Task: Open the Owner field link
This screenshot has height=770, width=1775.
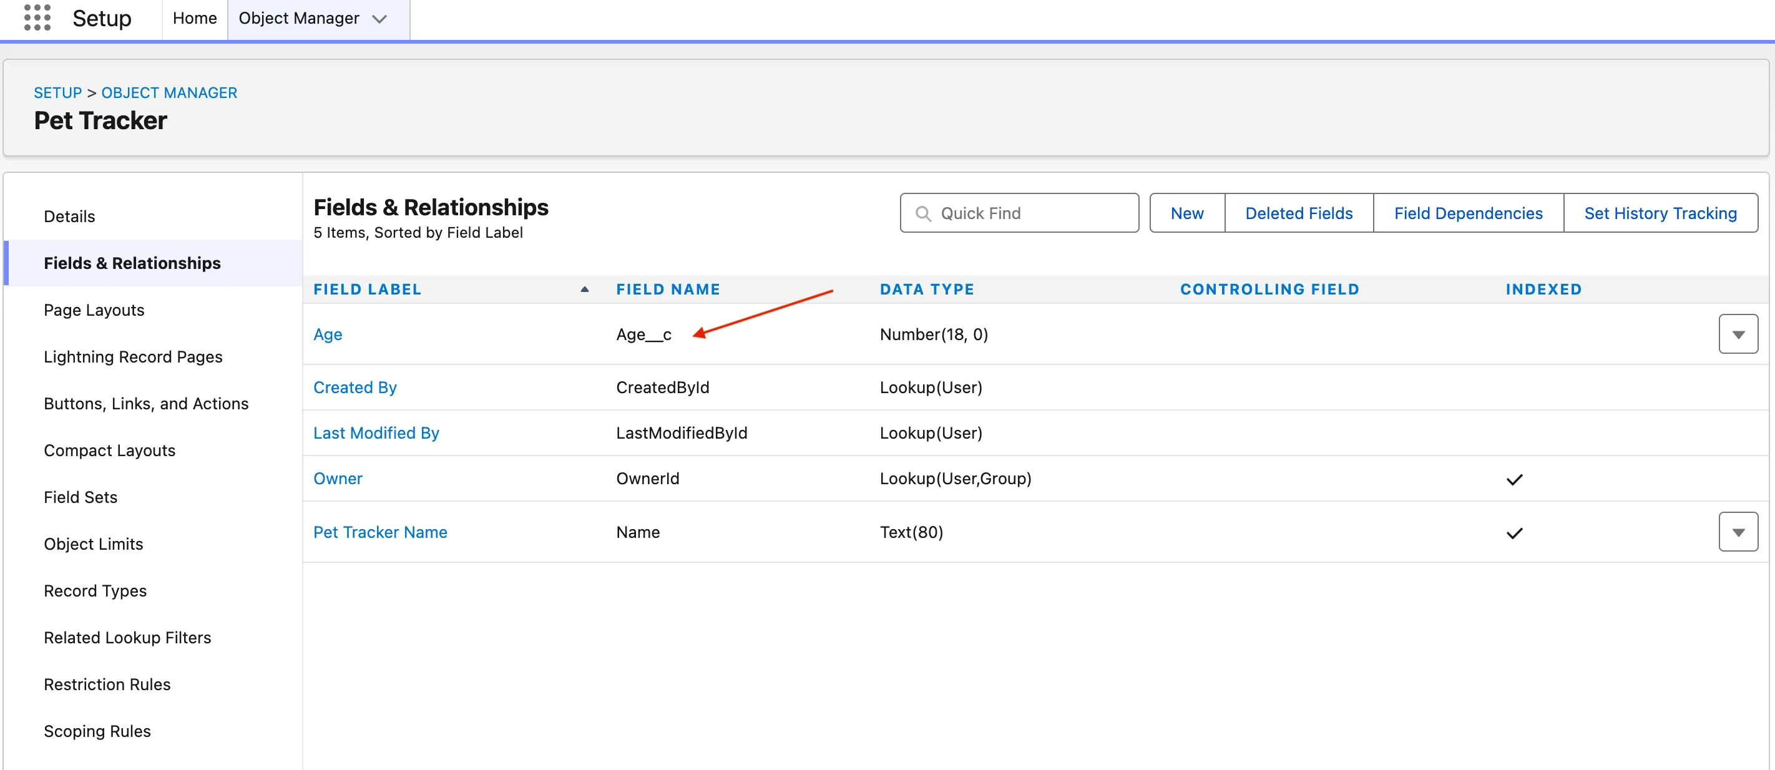Action: pyautogui.click(x=338, y=479)
